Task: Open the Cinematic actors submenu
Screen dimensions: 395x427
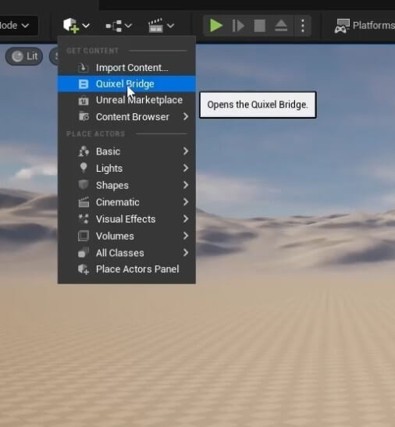Action: [126, 202]
